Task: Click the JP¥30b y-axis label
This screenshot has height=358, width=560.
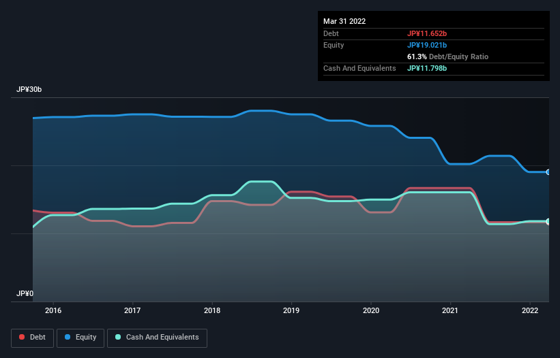Action: coord(29,89)
